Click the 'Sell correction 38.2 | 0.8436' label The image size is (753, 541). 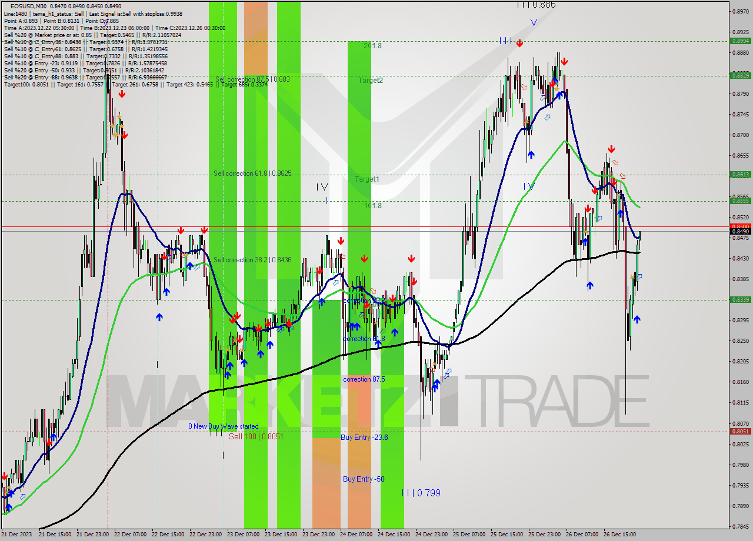tap(252, 260)
